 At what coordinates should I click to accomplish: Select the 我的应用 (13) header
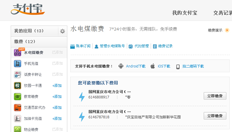pyautogui.click(x=35, y=31)
